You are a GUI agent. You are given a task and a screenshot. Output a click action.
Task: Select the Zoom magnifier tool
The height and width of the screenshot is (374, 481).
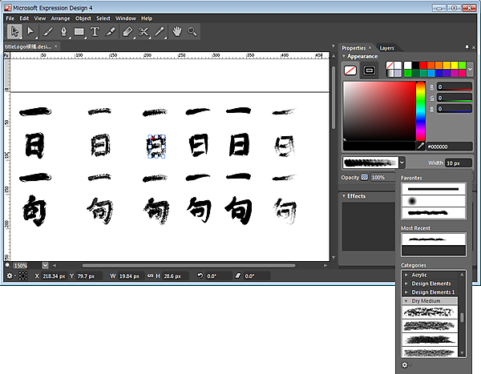(x=192, y=31)
